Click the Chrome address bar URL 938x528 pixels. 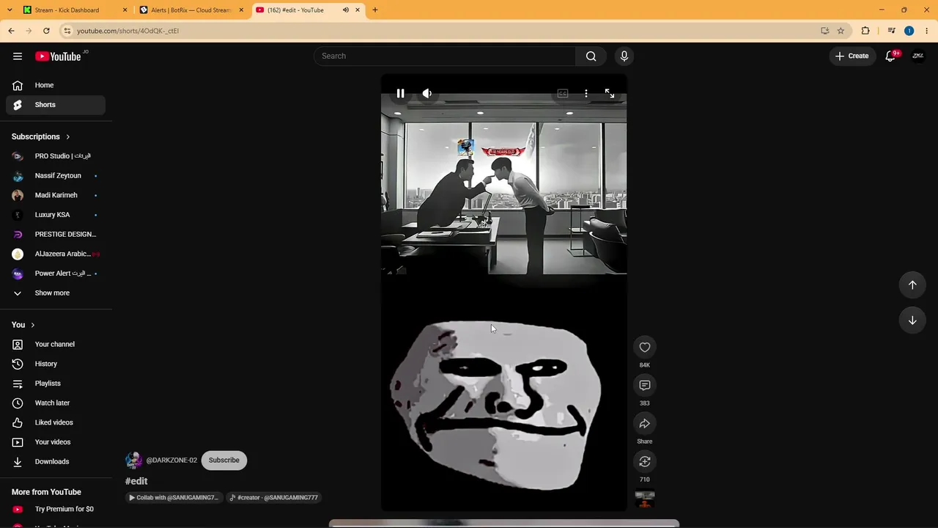[128, 31]
